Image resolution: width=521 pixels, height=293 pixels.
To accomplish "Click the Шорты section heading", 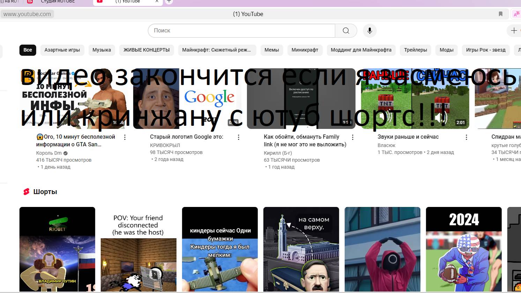I will (45, 192).
